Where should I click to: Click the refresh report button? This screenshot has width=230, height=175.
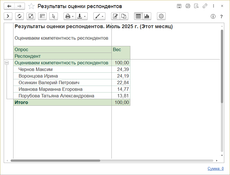point(19,16)
